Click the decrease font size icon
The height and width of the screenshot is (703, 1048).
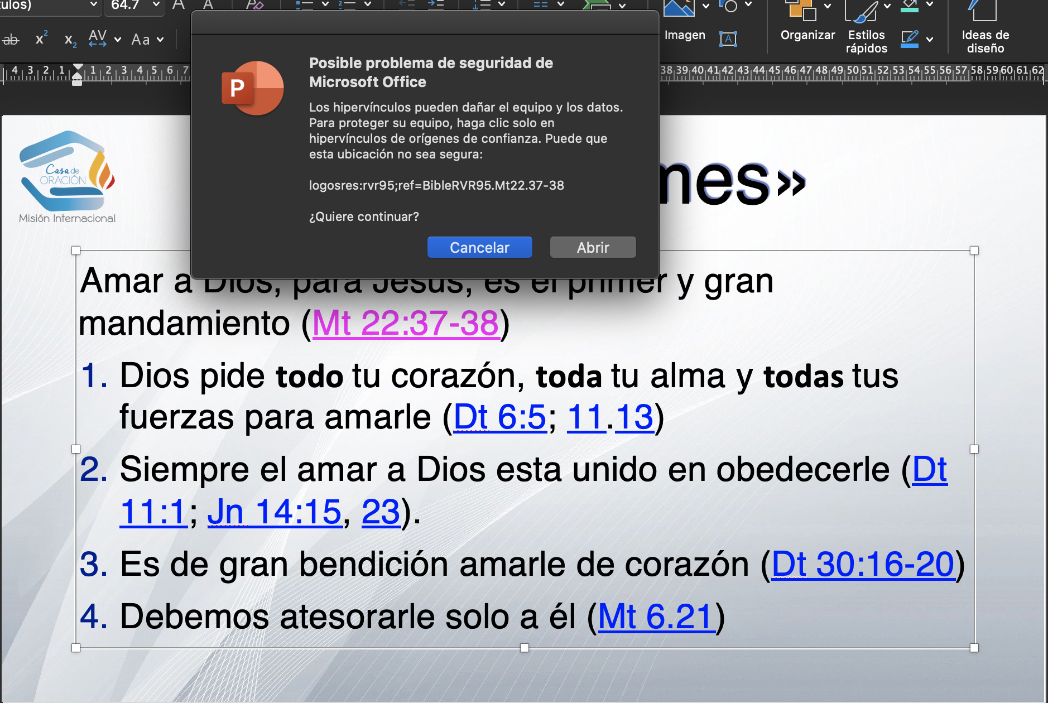point(208,5)
